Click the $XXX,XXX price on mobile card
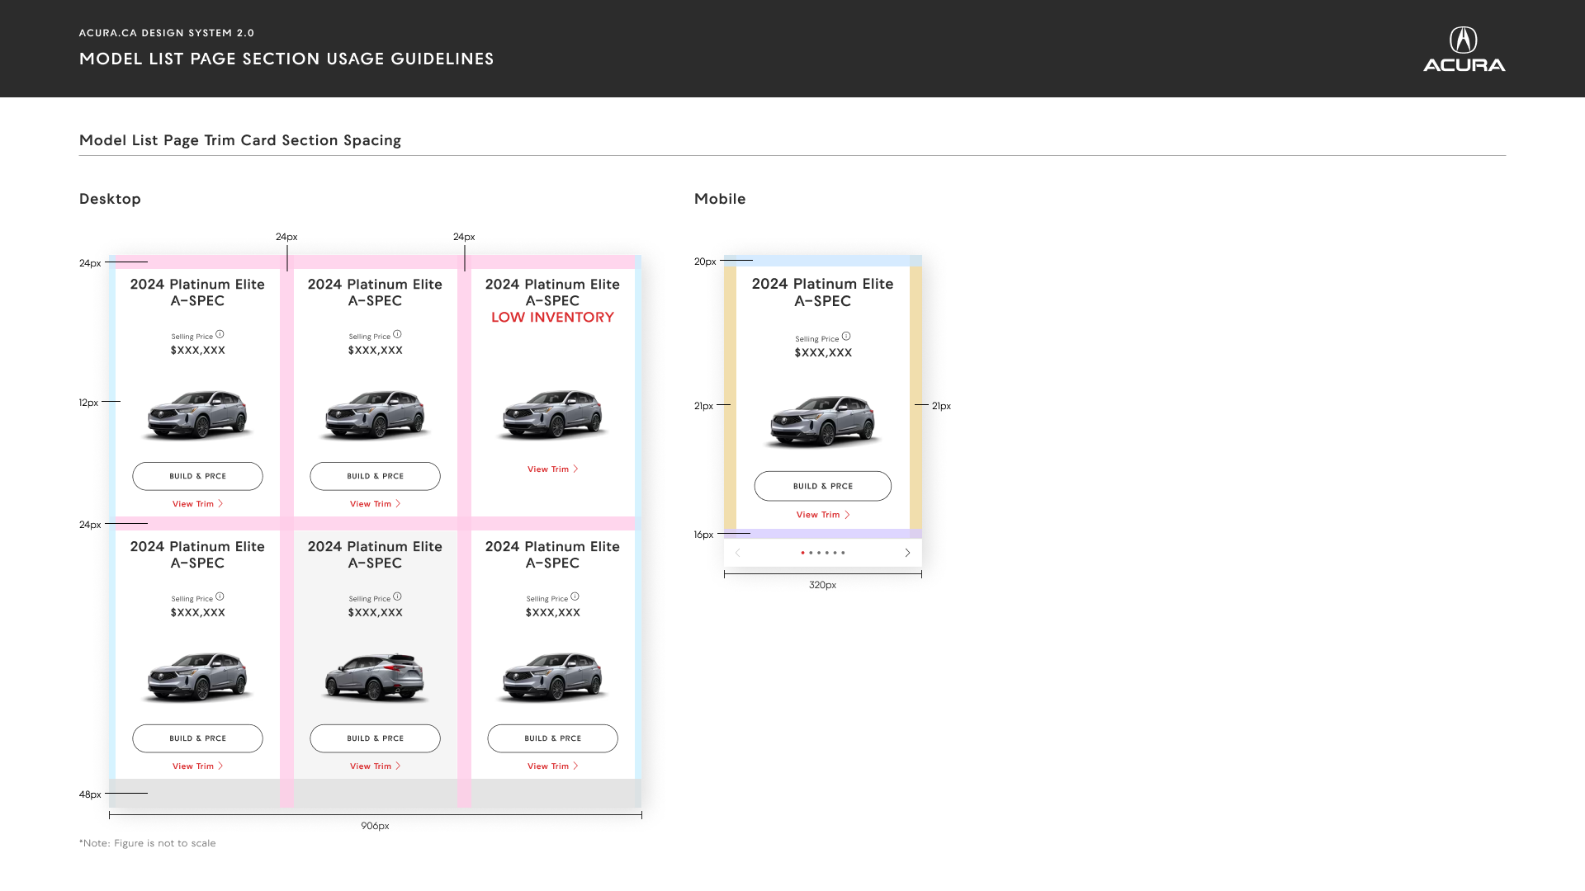1585x891 pixels. click(823, 353)
